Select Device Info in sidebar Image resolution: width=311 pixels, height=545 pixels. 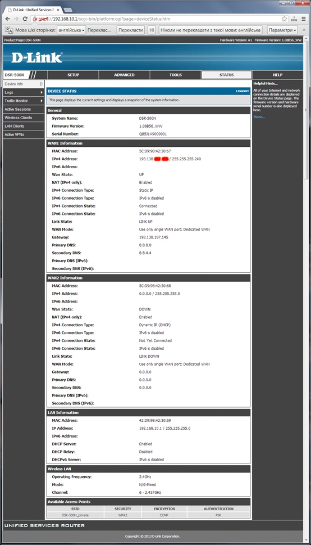[x=24, y=84]
